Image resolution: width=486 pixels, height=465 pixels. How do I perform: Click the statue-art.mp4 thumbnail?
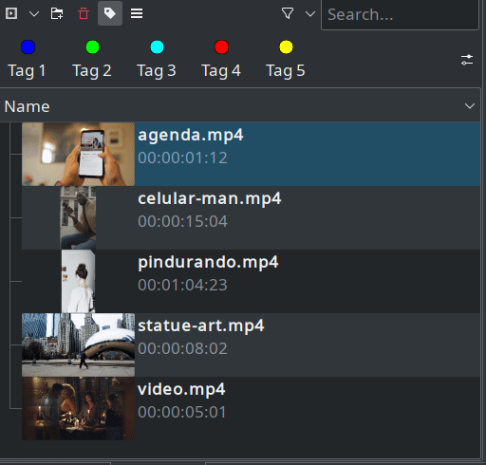78,344
